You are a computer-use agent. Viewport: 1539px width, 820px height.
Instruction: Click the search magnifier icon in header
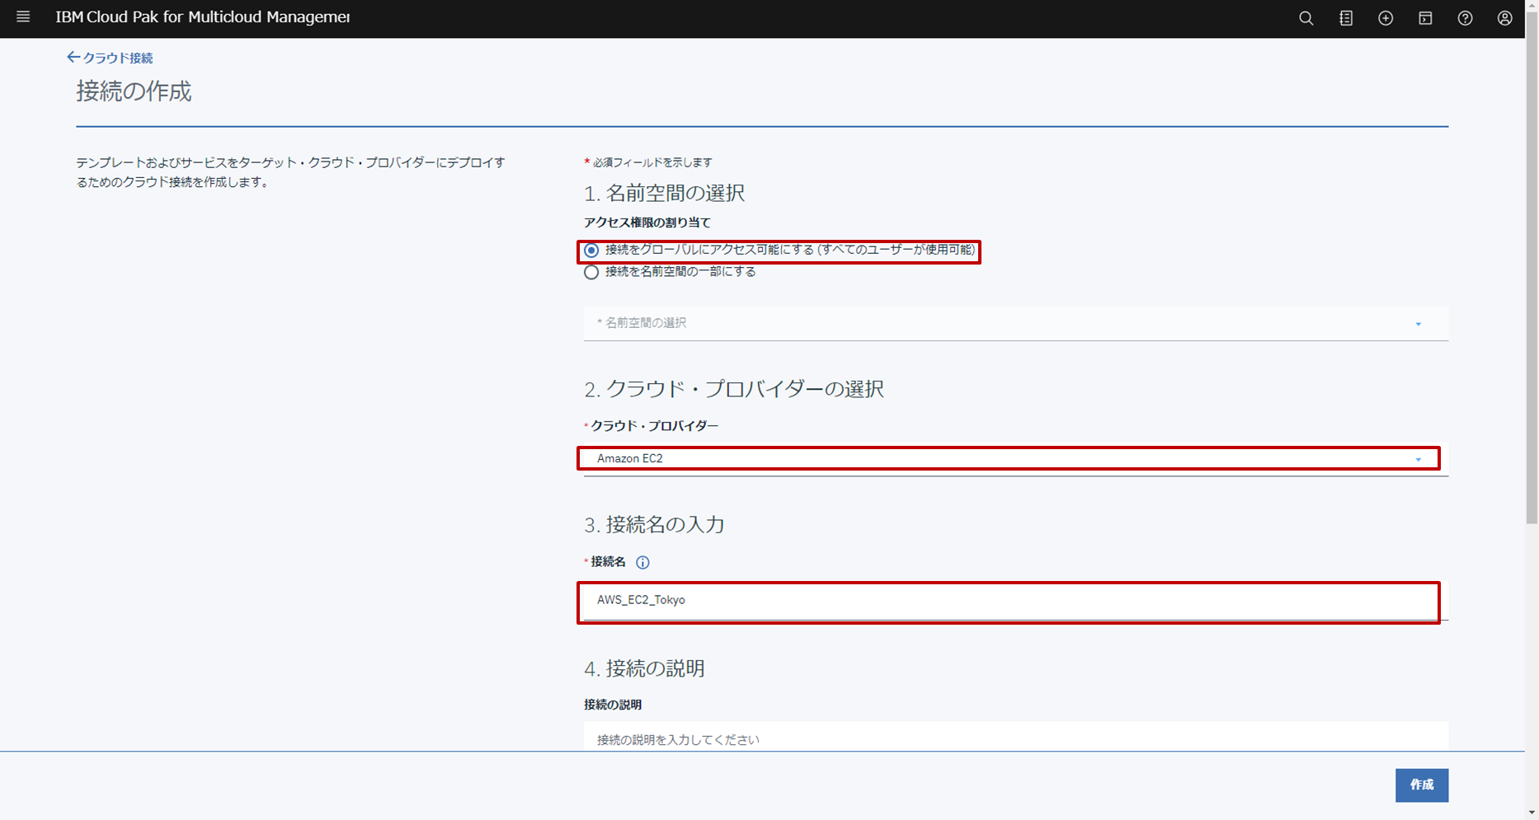1306,18
